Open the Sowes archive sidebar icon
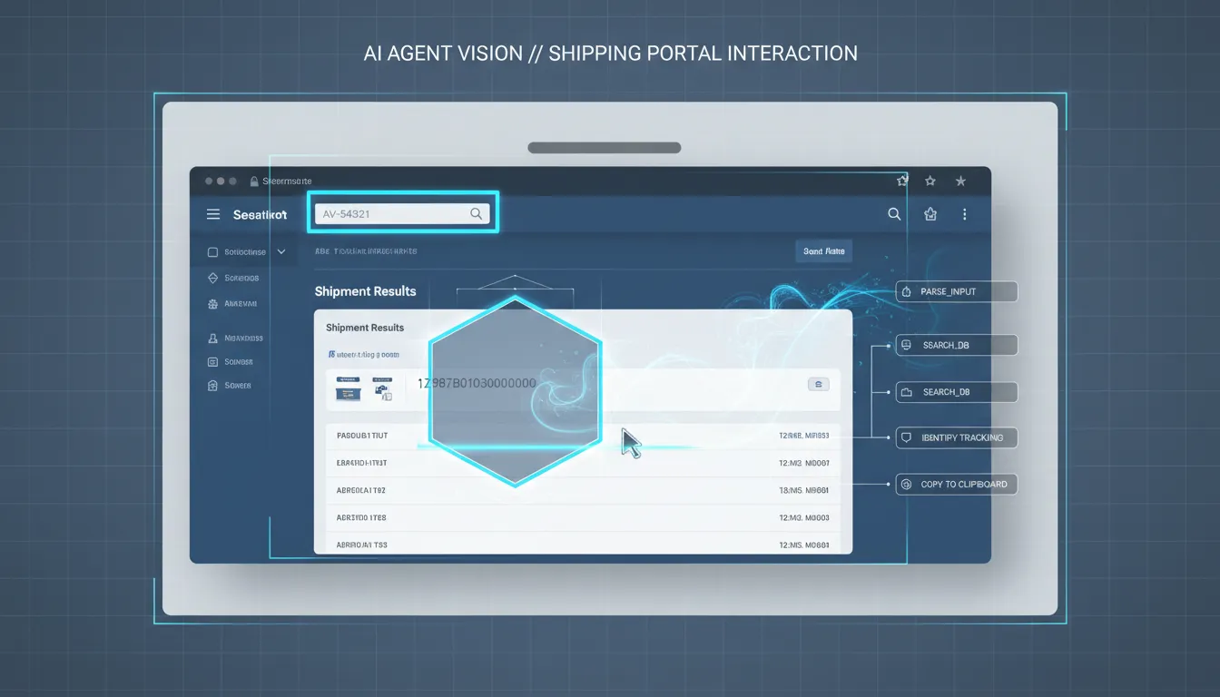The image size is (1220, 697). [x=213, y=386]
